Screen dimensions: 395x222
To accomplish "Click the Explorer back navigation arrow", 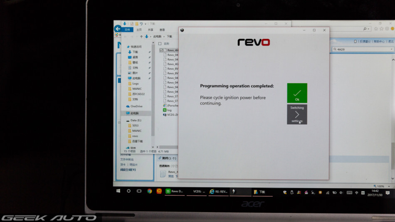I will pos(126,37).
